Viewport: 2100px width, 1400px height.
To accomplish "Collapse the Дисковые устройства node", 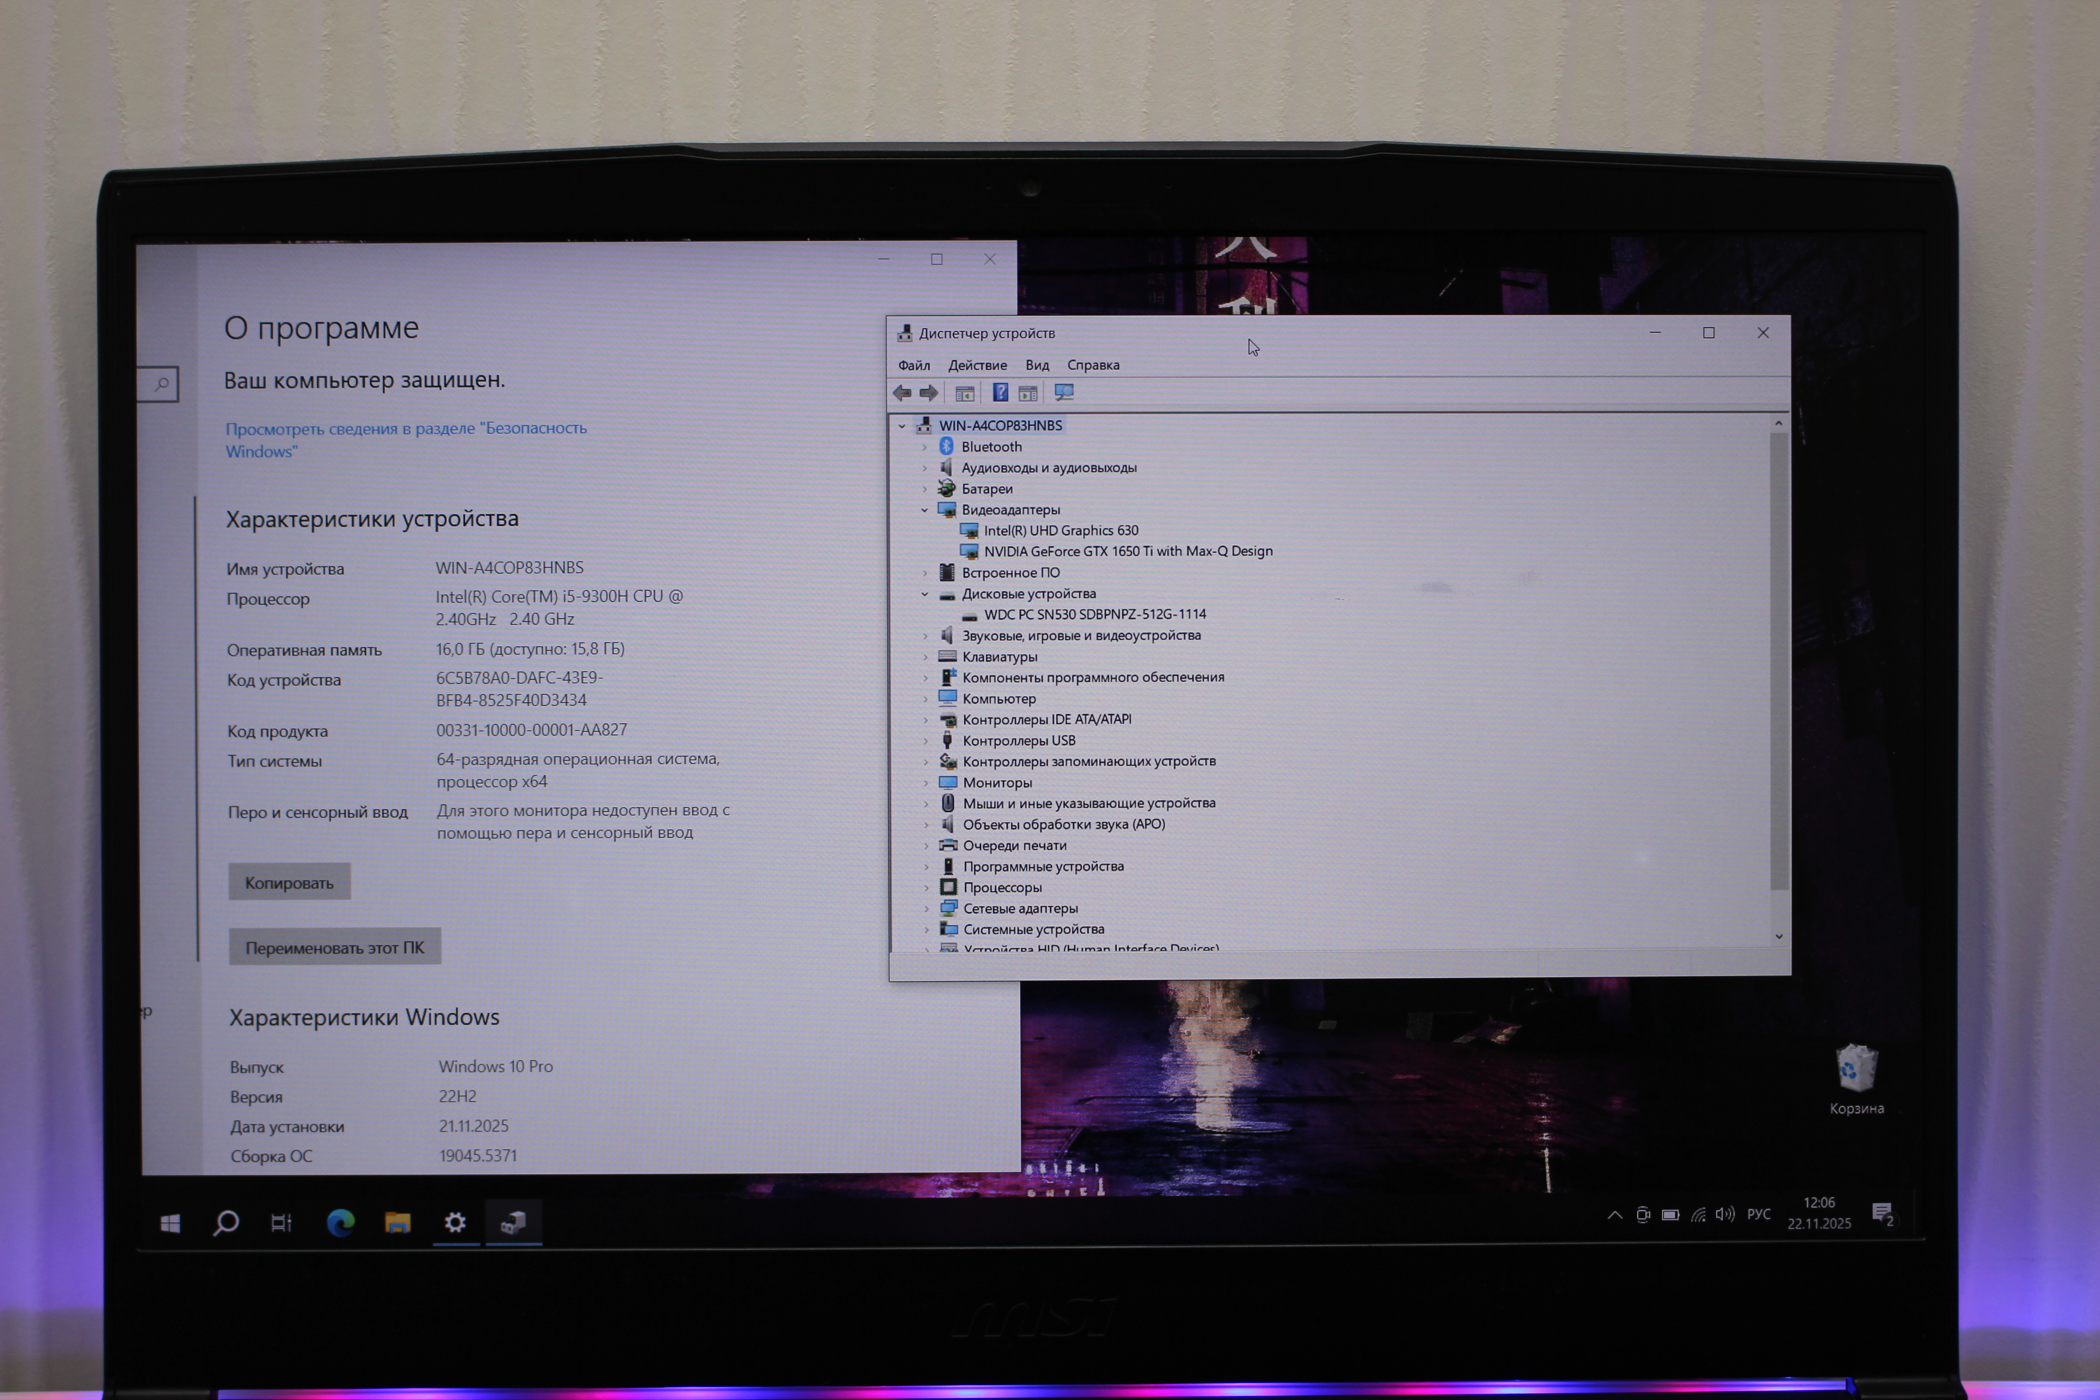I will point(924,594).
